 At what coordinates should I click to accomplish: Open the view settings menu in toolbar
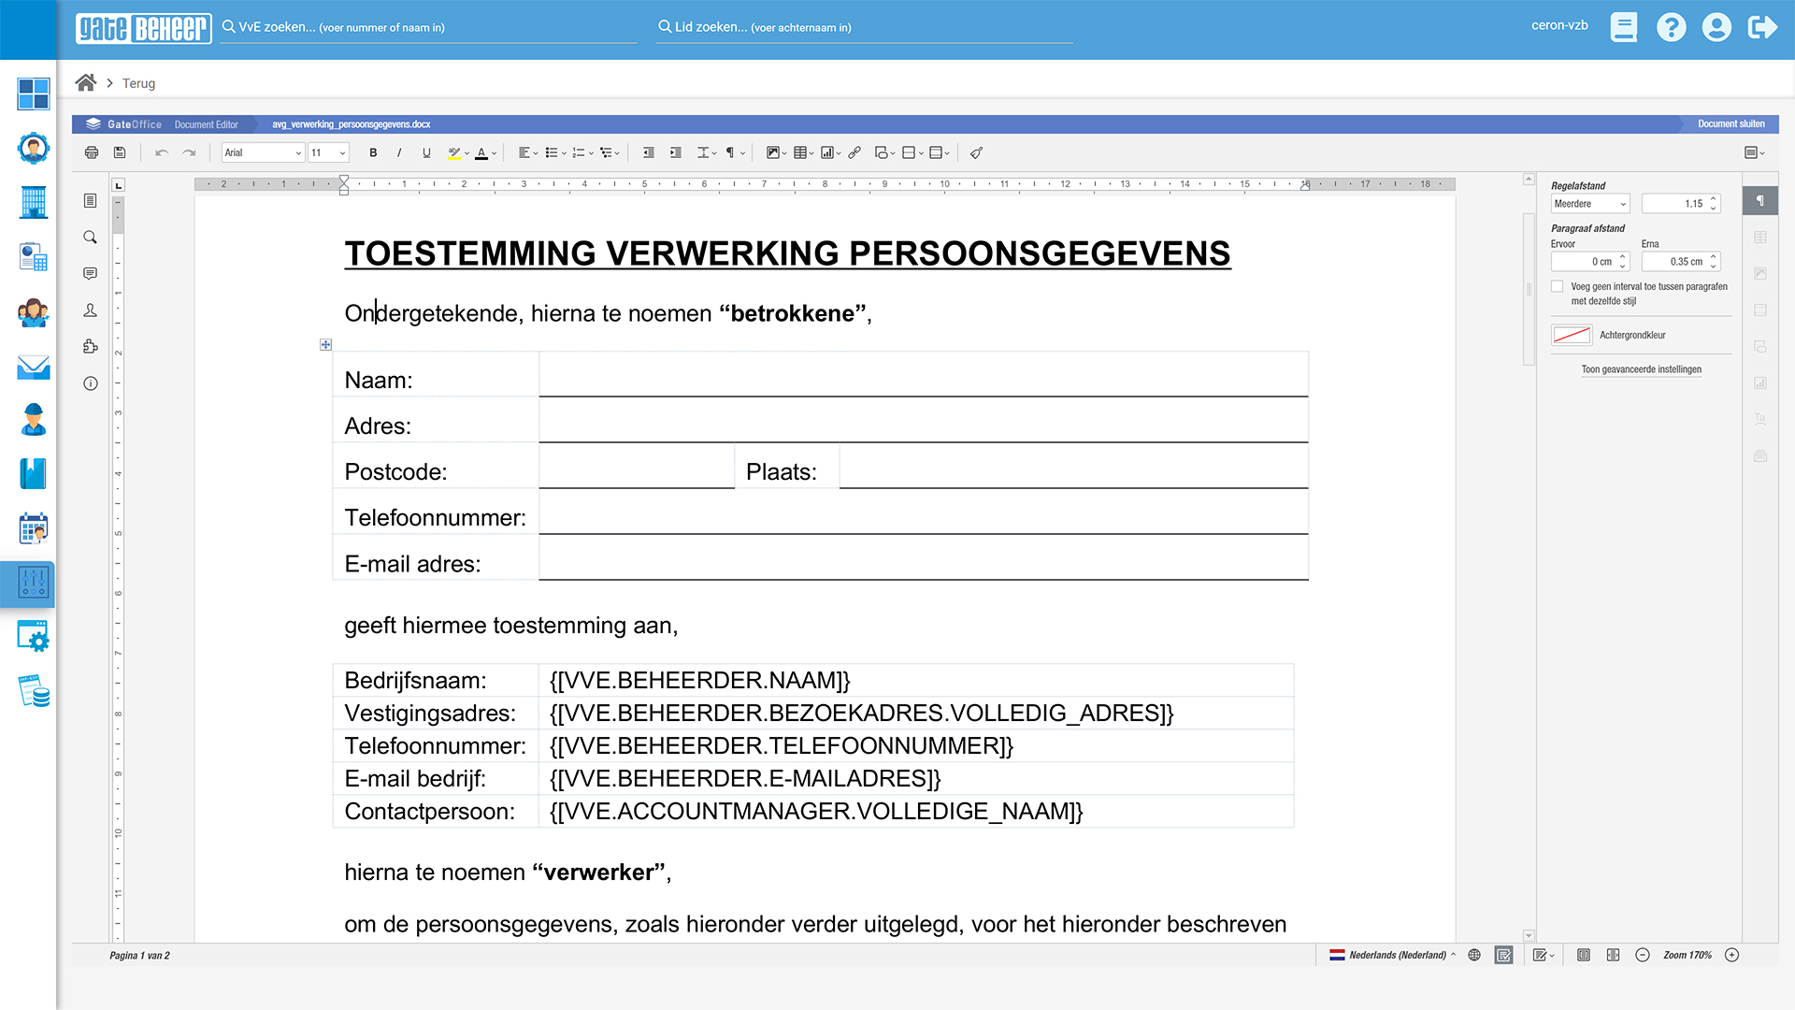point(1754,152)
